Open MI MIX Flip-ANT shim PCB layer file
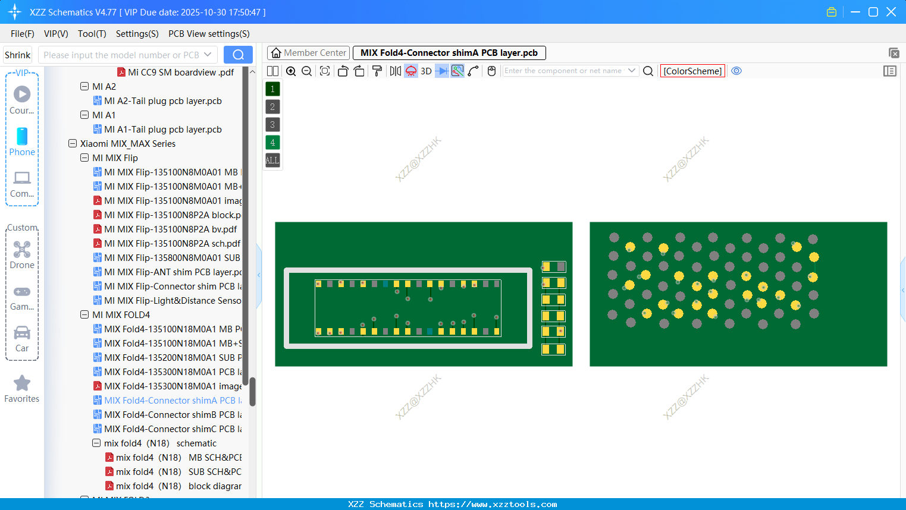This screenshot has height=510, width=906. (x=168, y=272)
